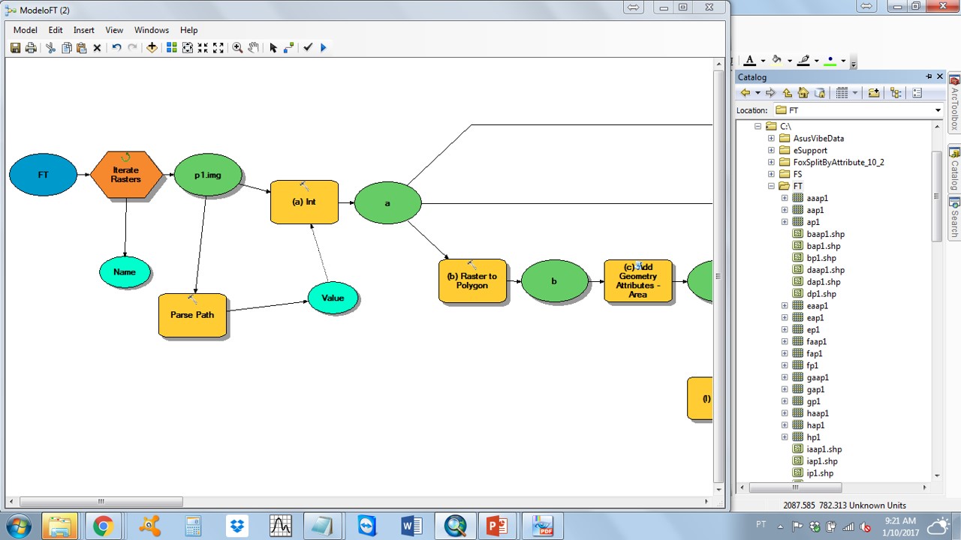Go Up One Level in Catalog
The image size is (961, 540).
pyautogui.click(x=787, y=92)
